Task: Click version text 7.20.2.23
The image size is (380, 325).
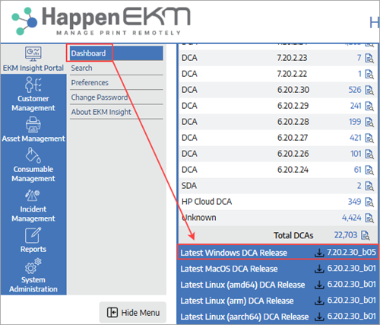Action: (292, 58)
